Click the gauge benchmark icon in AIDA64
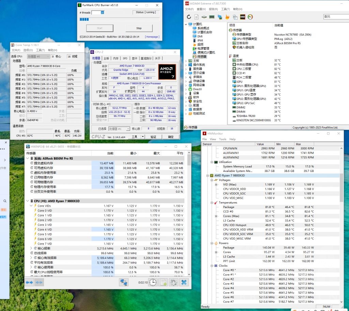This screenshot has width=349, height=311. click(x=251, y=17)
